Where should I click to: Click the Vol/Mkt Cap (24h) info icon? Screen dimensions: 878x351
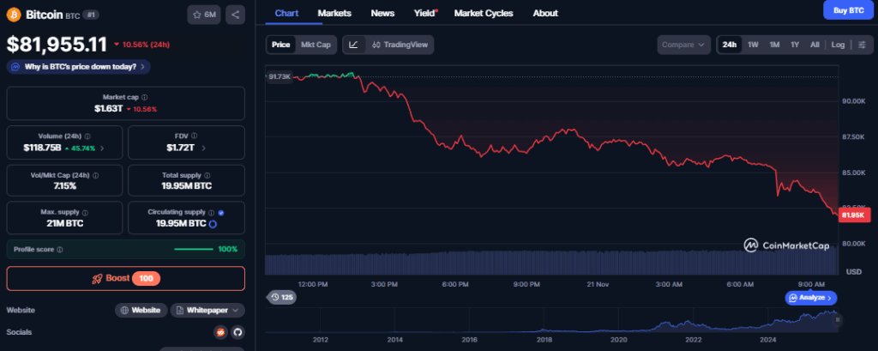click(95, 175)
